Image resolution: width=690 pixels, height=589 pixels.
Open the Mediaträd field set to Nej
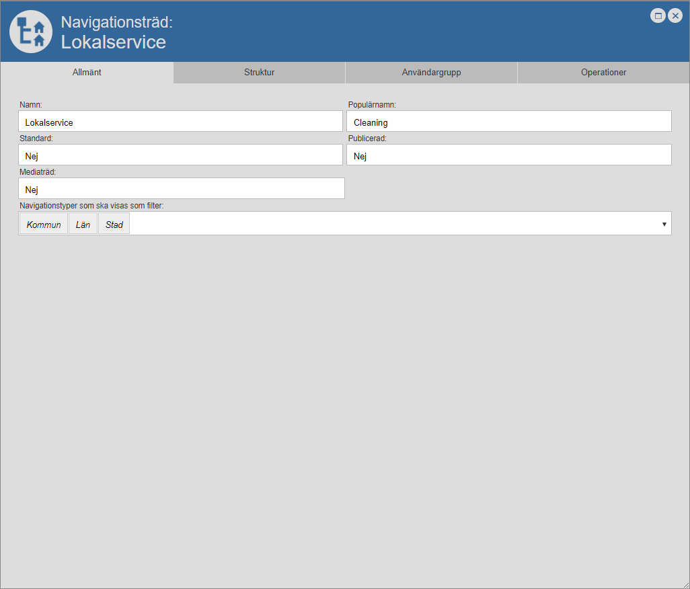(x=182, y=189)
